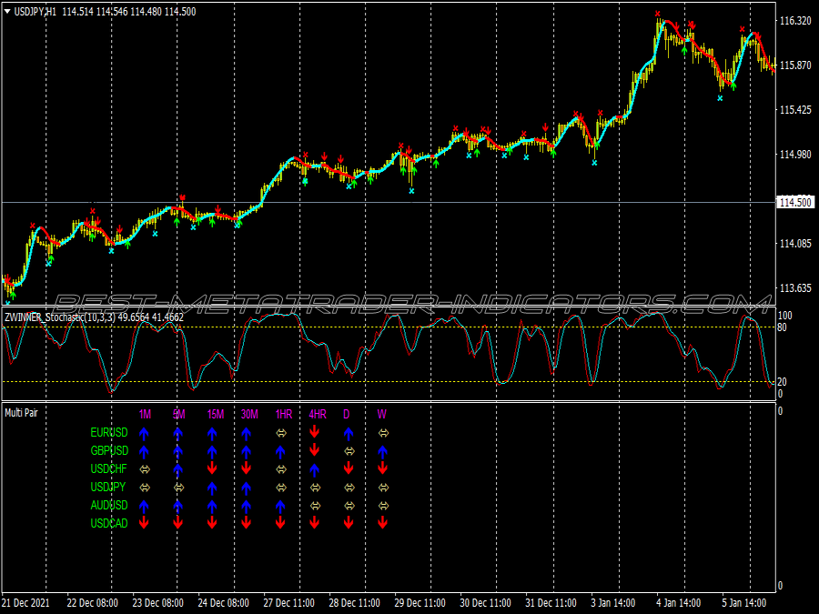
Task: Click the 30M timeframe column header
Action: (x=249, y=414)
